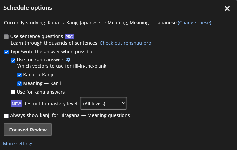Toggle the Use sentence questions checkbox
The height and width of the screenshot is (150, 237).
6,37
